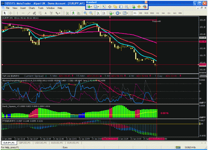Zoom out of the chart
The image size is (208, 150).
coord(91,13)
